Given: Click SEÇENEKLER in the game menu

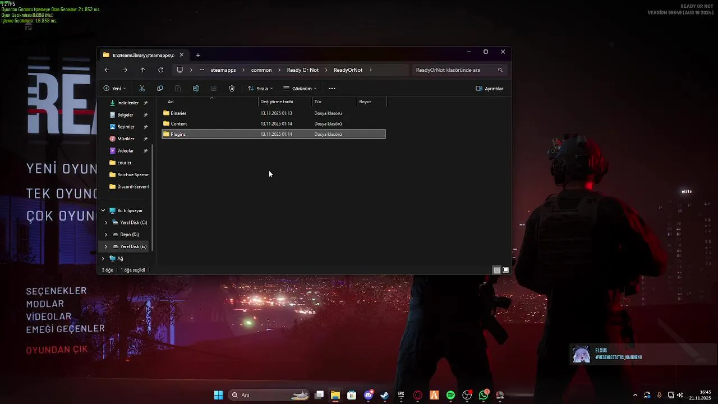Looking at the screenshot, I should (x=56, y=291).
